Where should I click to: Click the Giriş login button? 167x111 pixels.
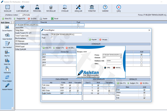(x=107, y=67)
